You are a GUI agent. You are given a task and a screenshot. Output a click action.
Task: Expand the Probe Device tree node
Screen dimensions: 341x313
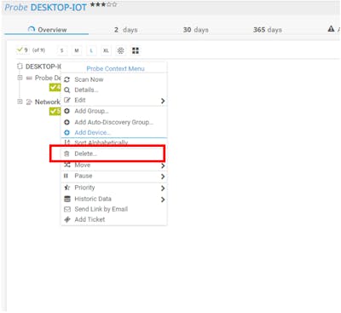20,78
